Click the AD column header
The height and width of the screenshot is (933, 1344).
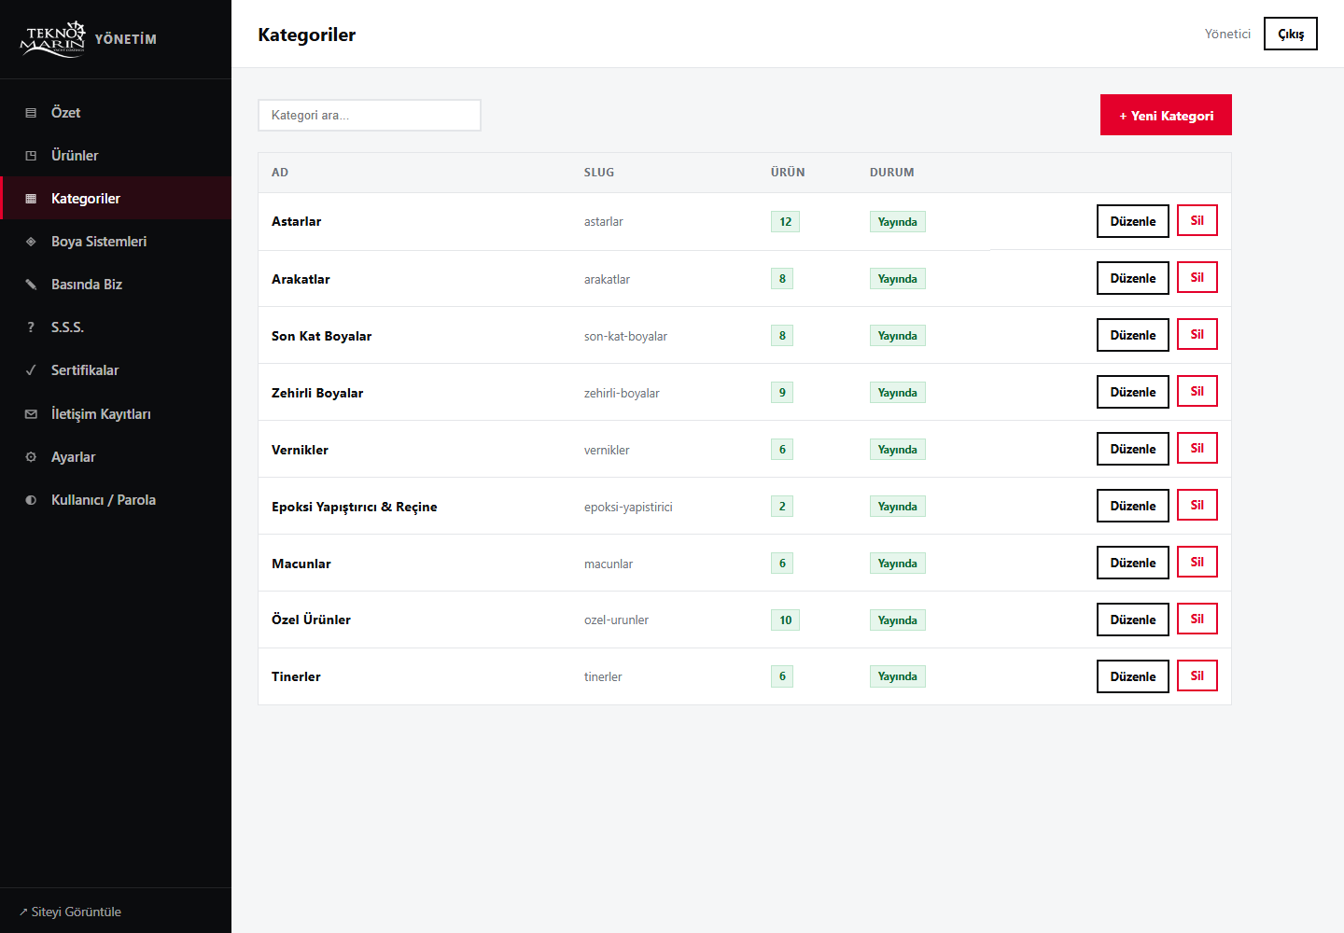280,173
